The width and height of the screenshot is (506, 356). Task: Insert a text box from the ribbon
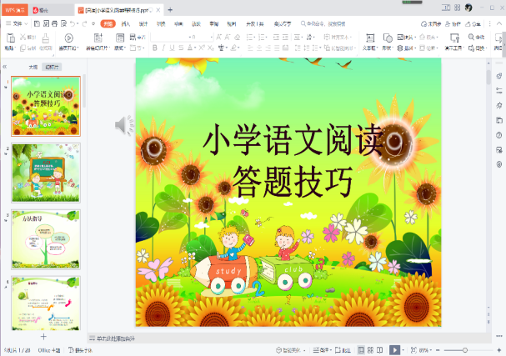(370, 38)
